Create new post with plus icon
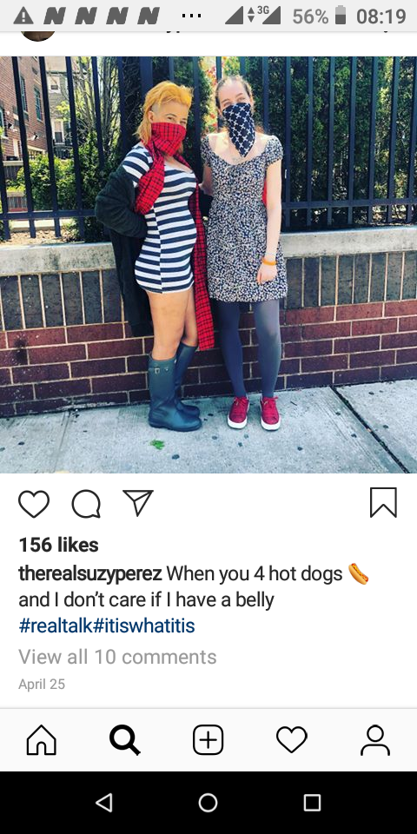The image size is (417, 834). 208,740
